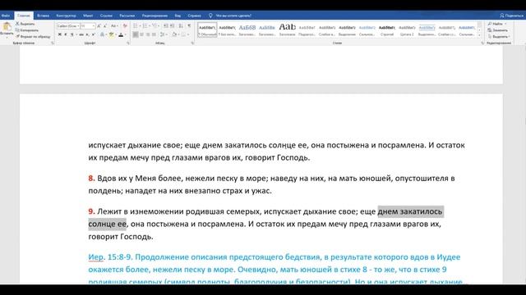Select the Без интервала style
This screenshot has width=526, height=295.
[x=227, y=29]
